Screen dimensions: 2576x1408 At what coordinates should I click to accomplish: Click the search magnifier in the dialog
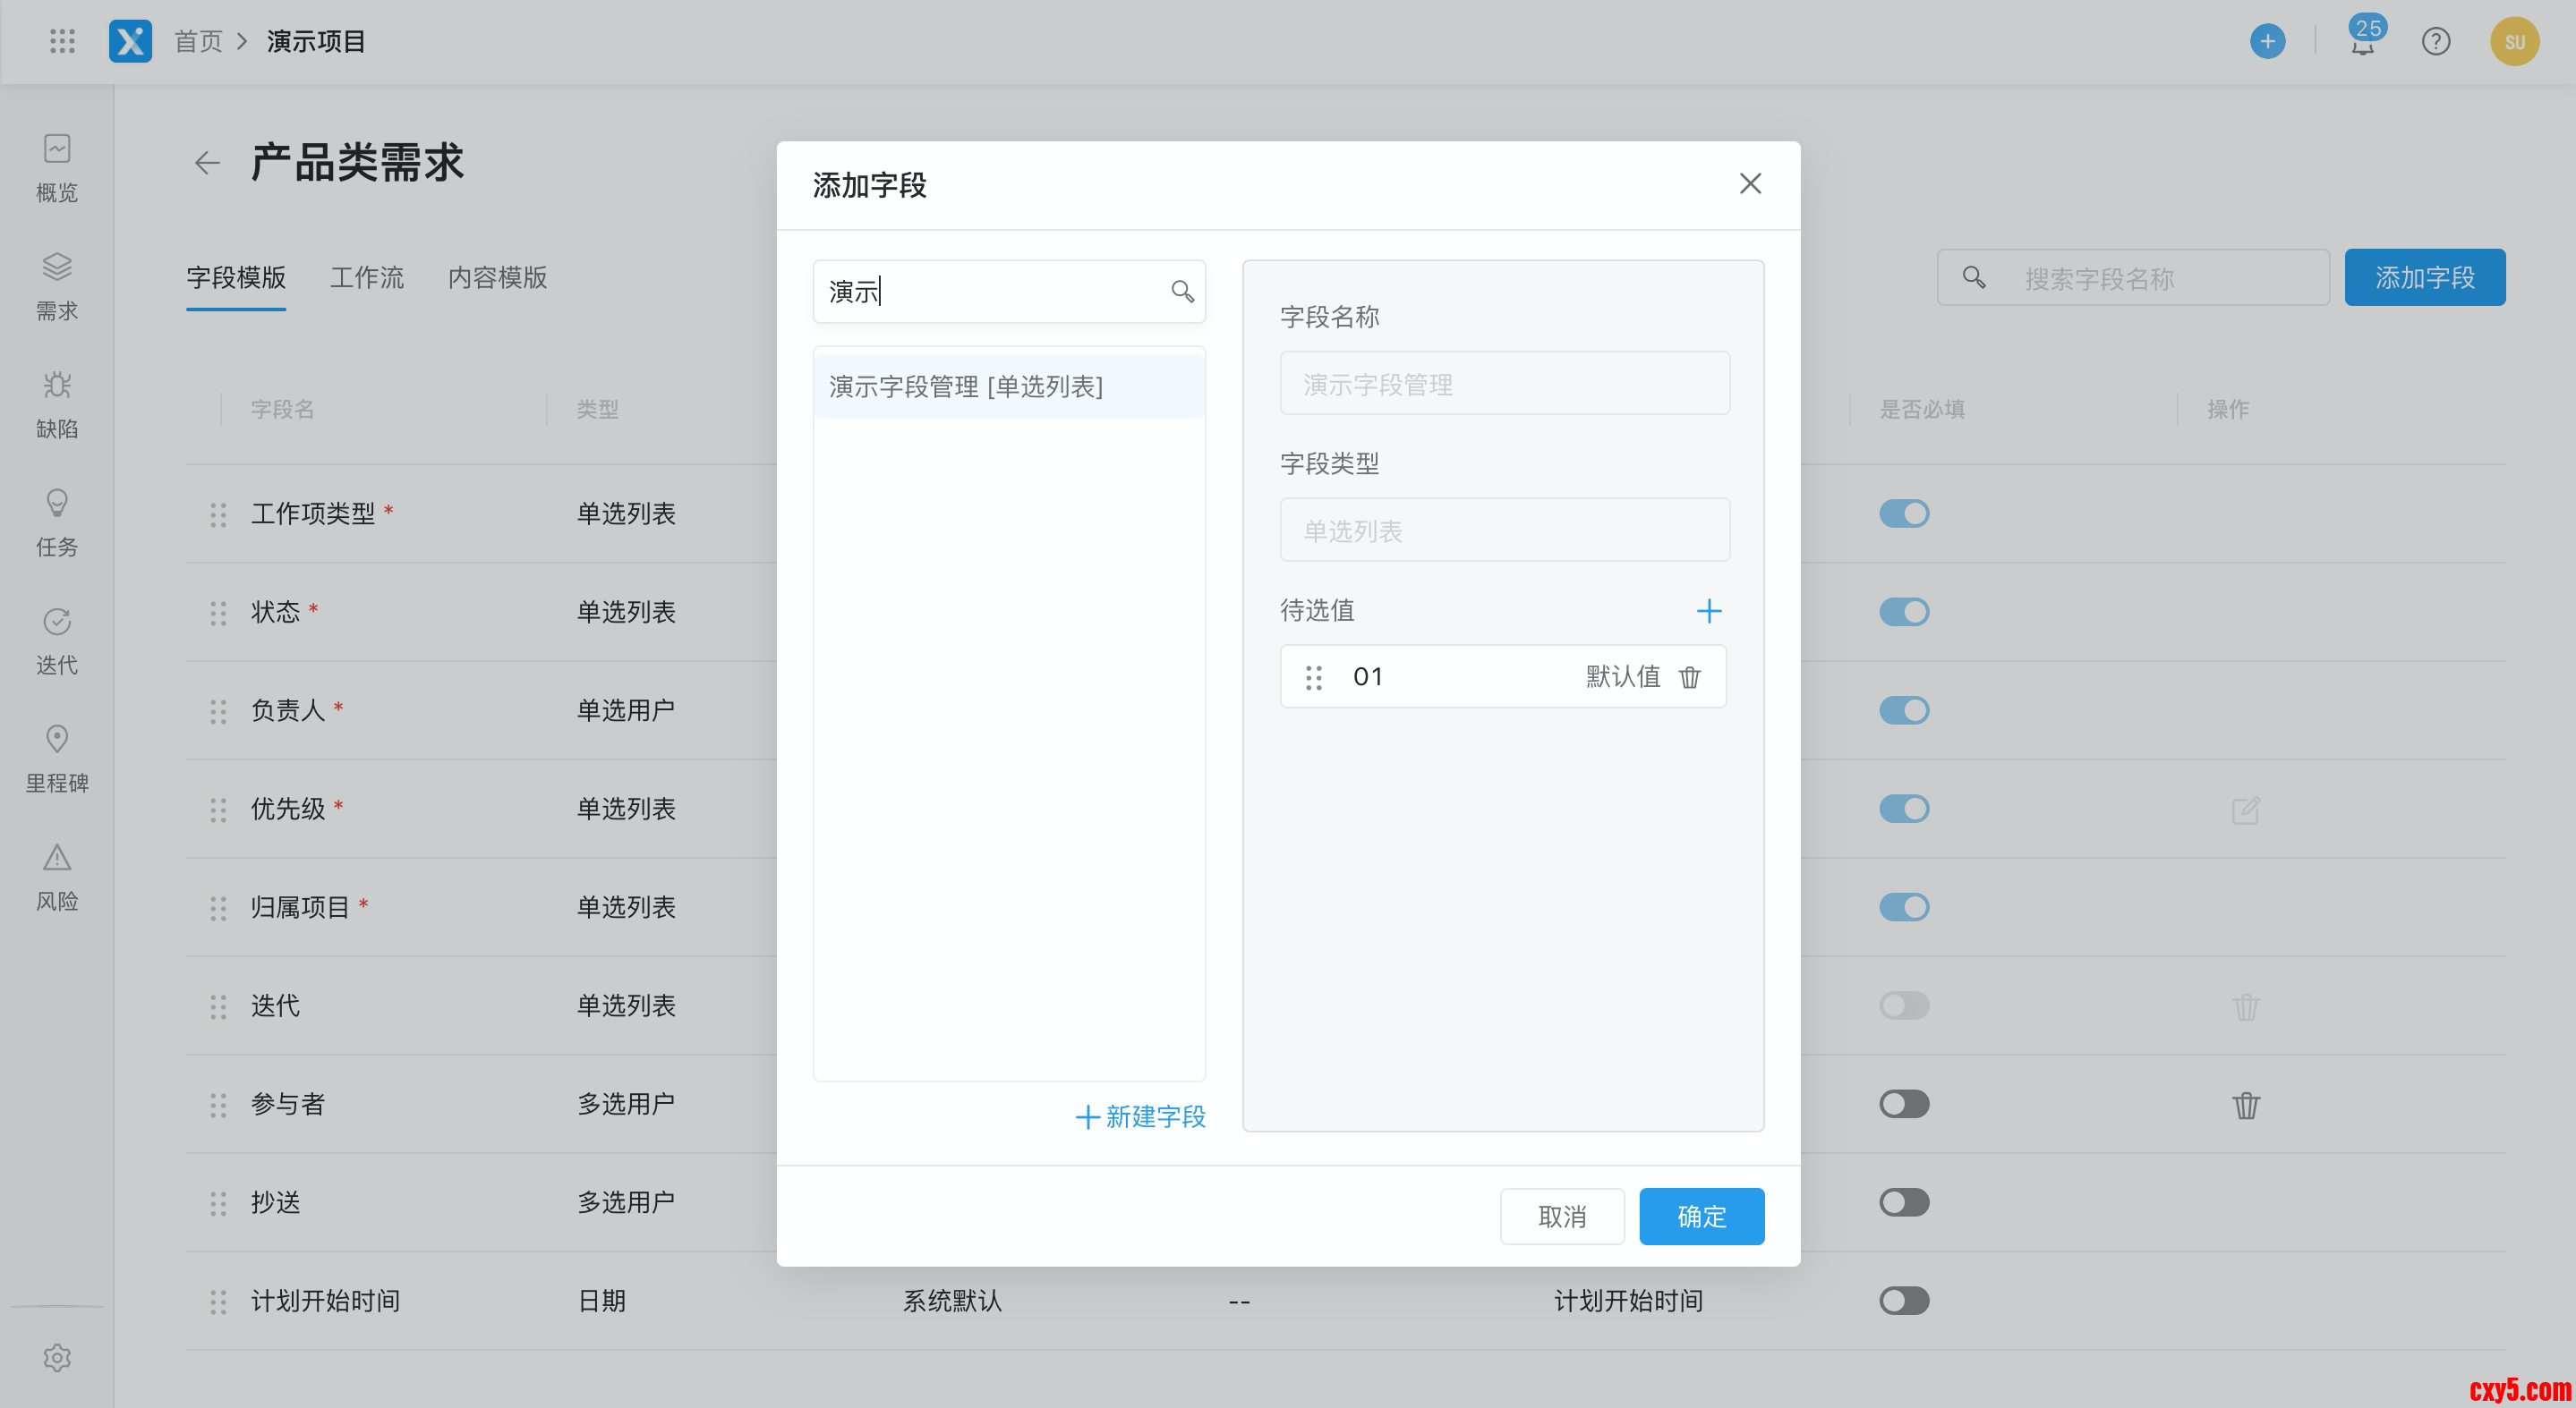point(1182,291)
